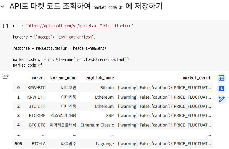The width and height of the screenshot is (229, 149).
Task: Click the market_event cell in Lagrange row
Action: 164,144
